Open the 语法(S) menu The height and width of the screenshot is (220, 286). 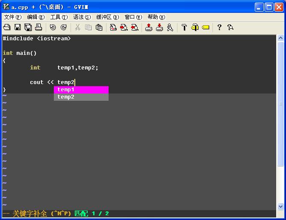click(x=82, y=17)
